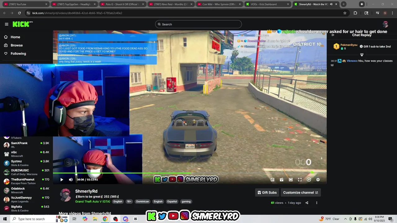Open Customize channel link

(301, 192)
